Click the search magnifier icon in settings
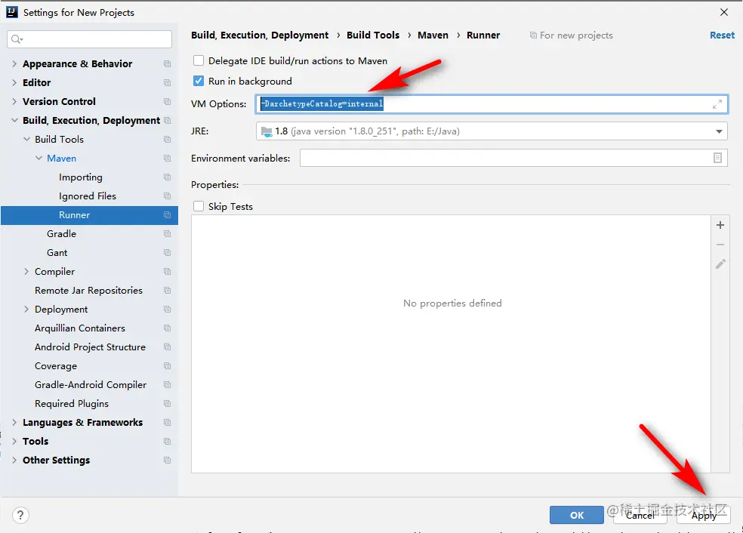 tap(17, 39)
